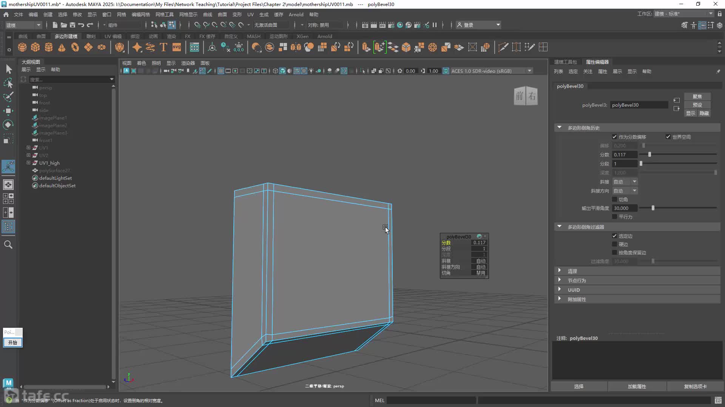Switch to the 雕刻 shelf tab
Image resolution: width=725 pixels, height=407 pixels.
91,36
